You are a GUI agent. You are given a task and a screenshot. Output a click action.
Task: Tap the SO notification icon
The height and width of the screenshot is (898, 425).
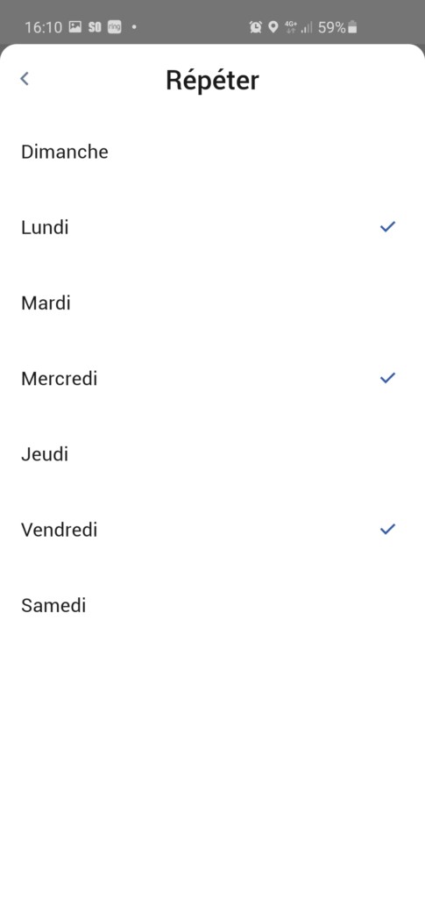(x=95, y=27)
